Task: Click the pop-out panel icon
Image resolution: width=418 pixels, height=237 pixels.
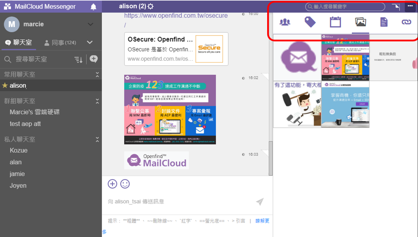Action: click(x=396, y=6)
